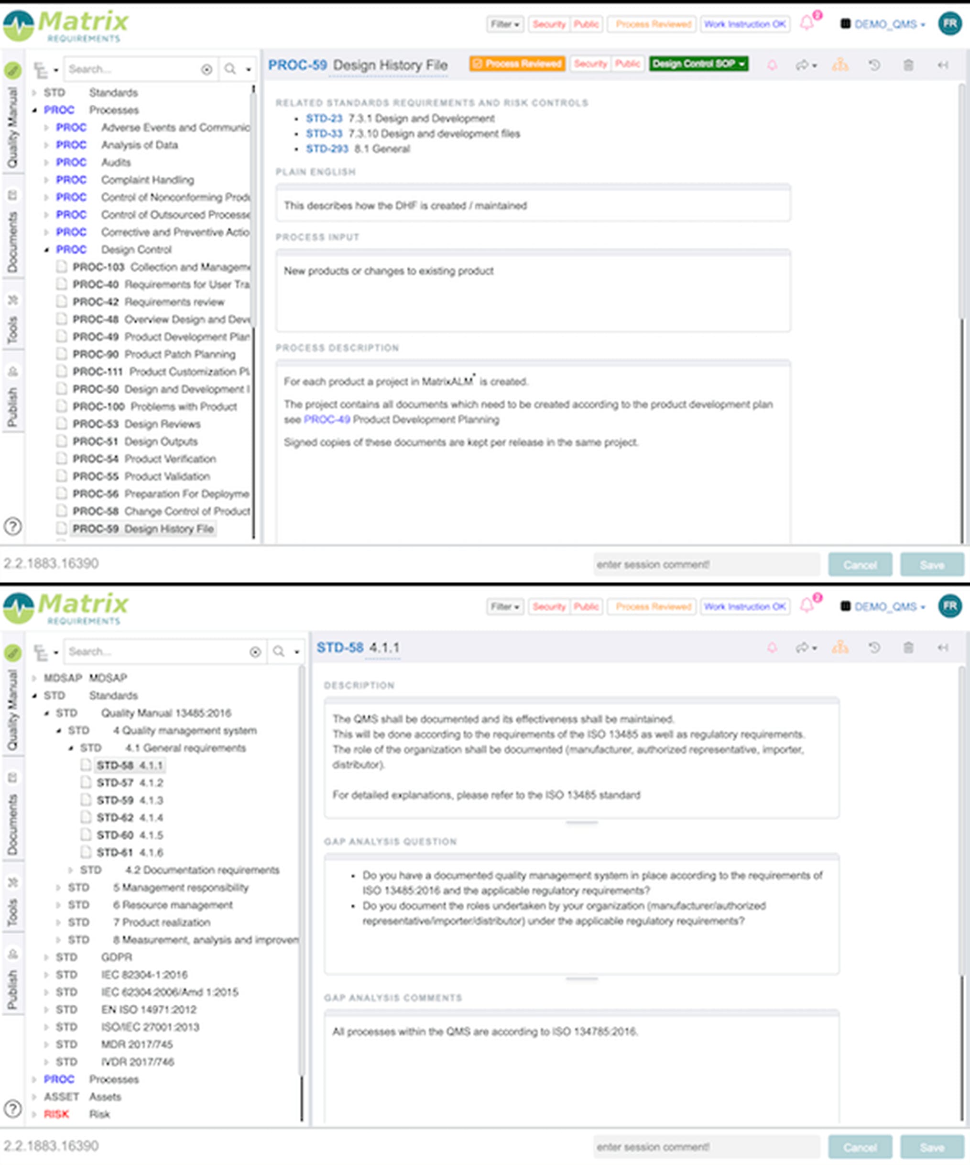This screenshot has width=970, height=1165.
Task: Click document icon of PROC-103 tree item
Action: click(x=62, y=267)
